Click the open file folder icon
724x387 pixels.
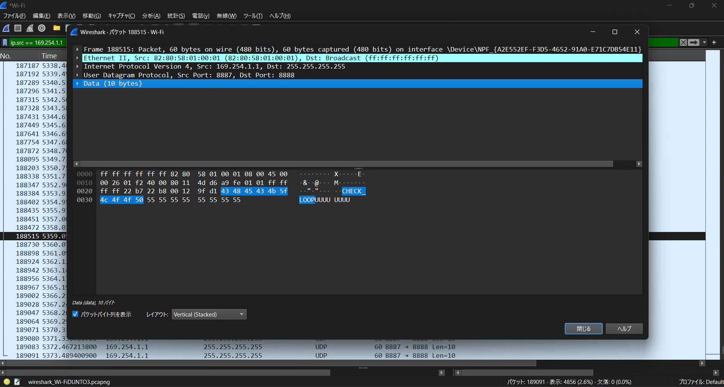pyautogui.click(x=57, y=28)
